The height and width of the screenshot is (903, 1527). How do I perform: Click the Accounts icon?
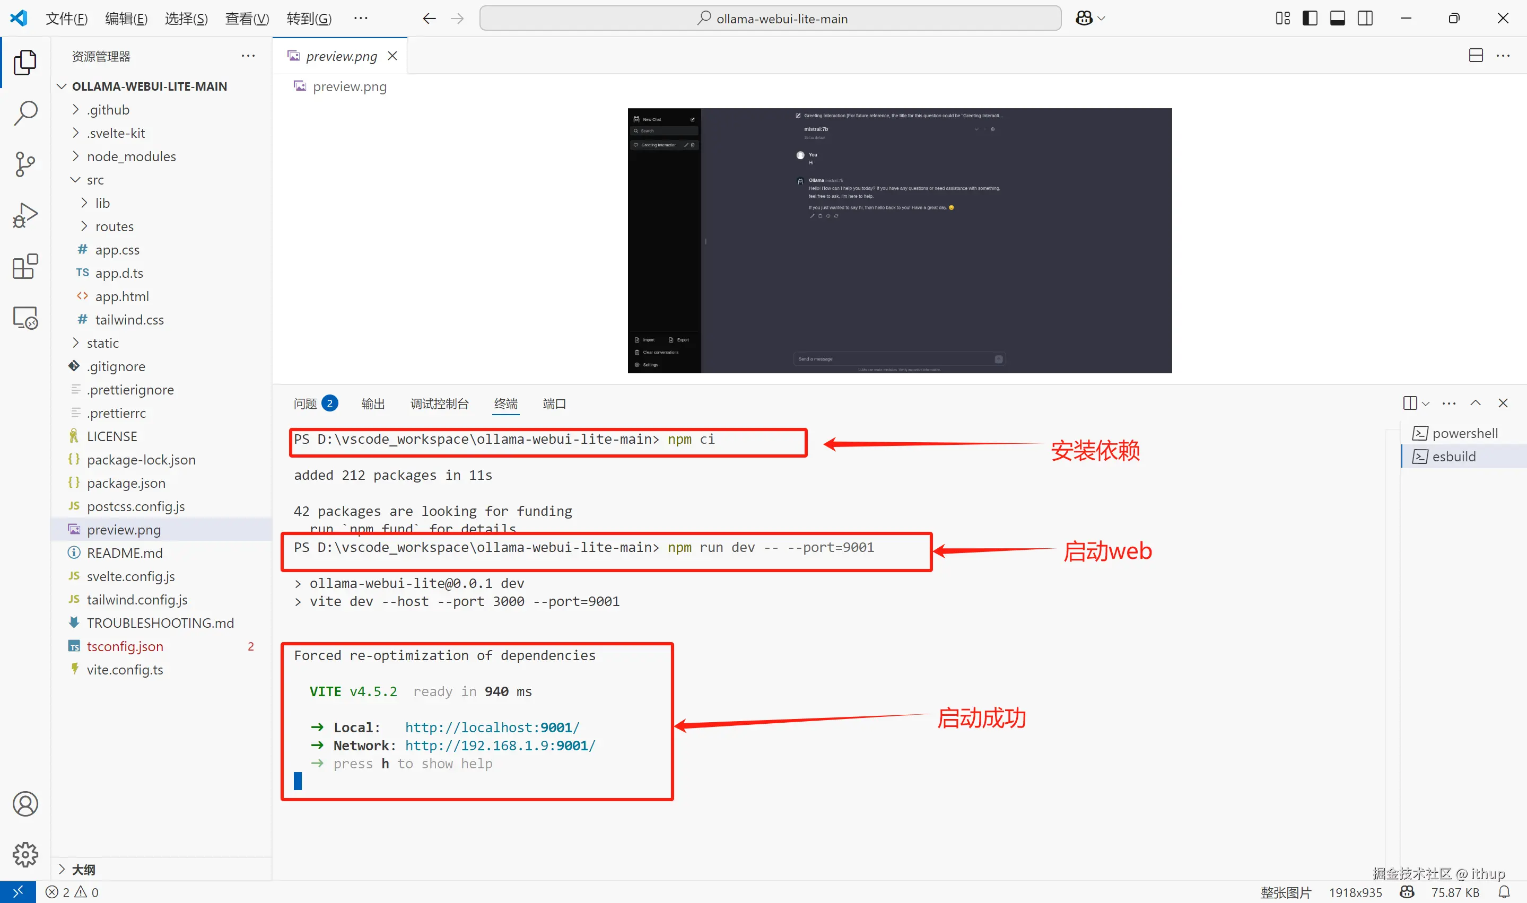(25, 803)
